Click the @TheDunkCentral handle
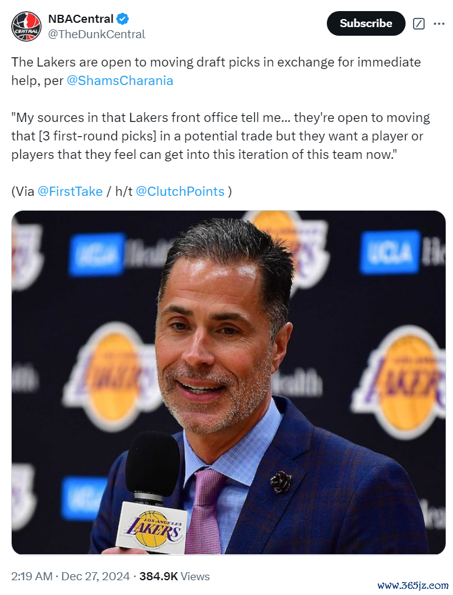 (x=97, y=34)
